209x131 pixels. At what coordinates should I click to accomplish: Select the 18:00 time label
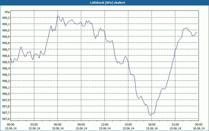[152, 125]
